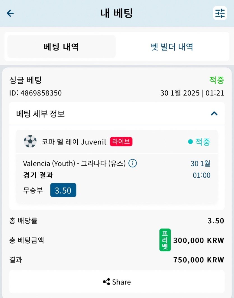Click the 750,000 KRW result amount
234x298 pixels.
[x=199, y=260]
